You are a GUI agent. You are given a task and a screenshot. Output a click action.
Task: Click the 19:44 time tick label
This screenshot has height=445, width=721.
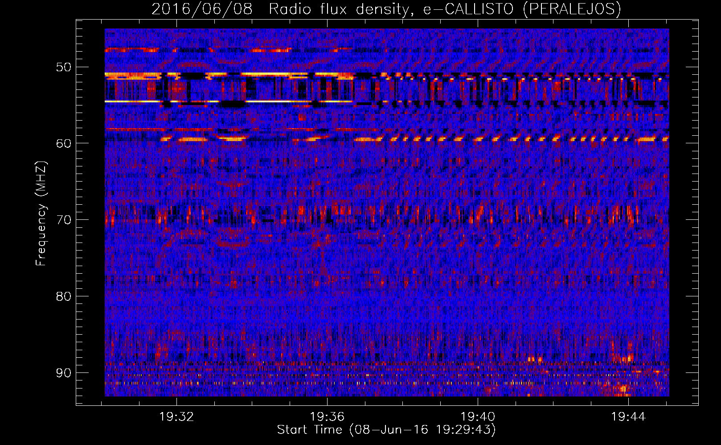(628, 417)
